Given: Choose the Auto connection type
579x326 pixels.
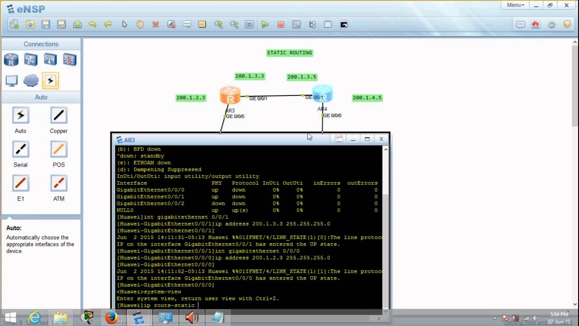Looking at the screenshot, I should tap(20, 115).
